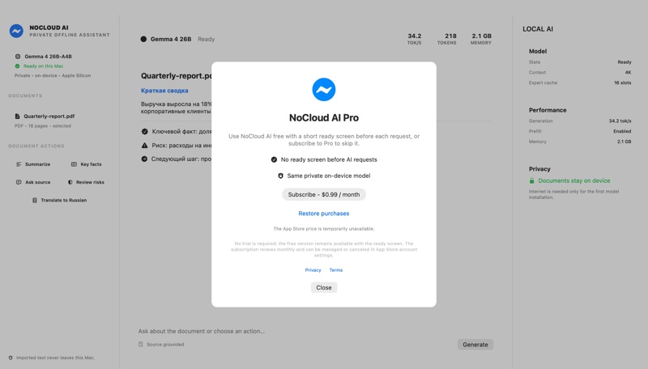Viewport: 648px width, 369px height.
Task: Click the warning triangle beside Риск
Action: [145, 146]
